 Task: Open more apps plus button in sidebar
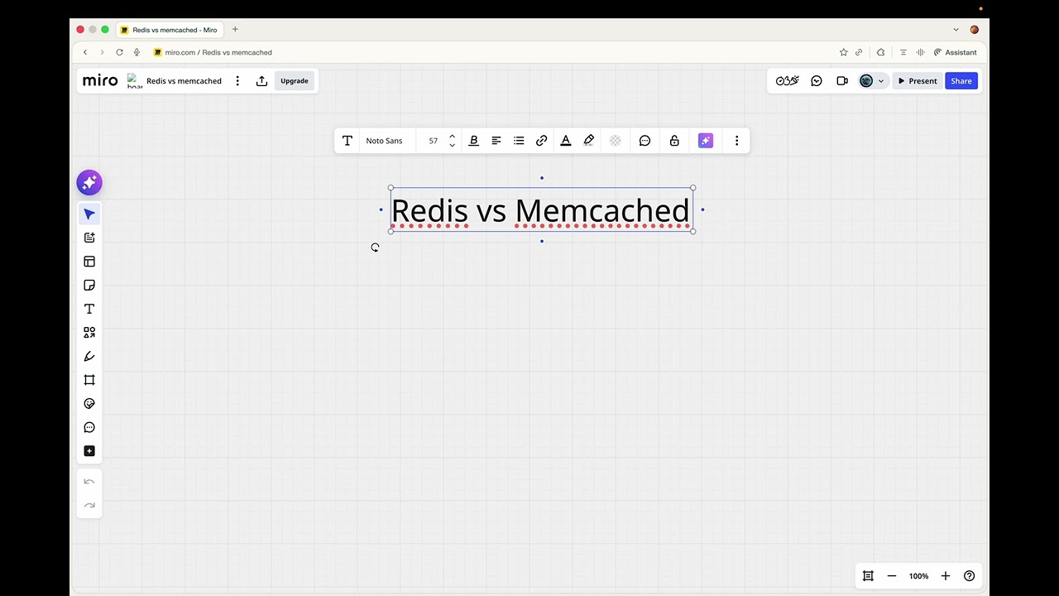pyautogui.click(x=89, y=451)
